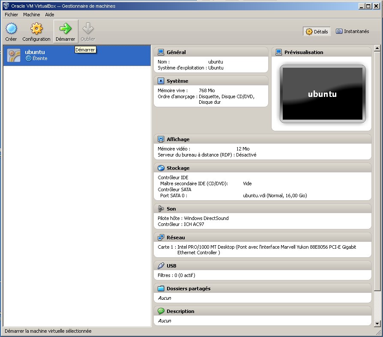This screenshot has width=383, height=337.
Task: Click the details pane scrollbar down arrow
Action: [377, 323]
